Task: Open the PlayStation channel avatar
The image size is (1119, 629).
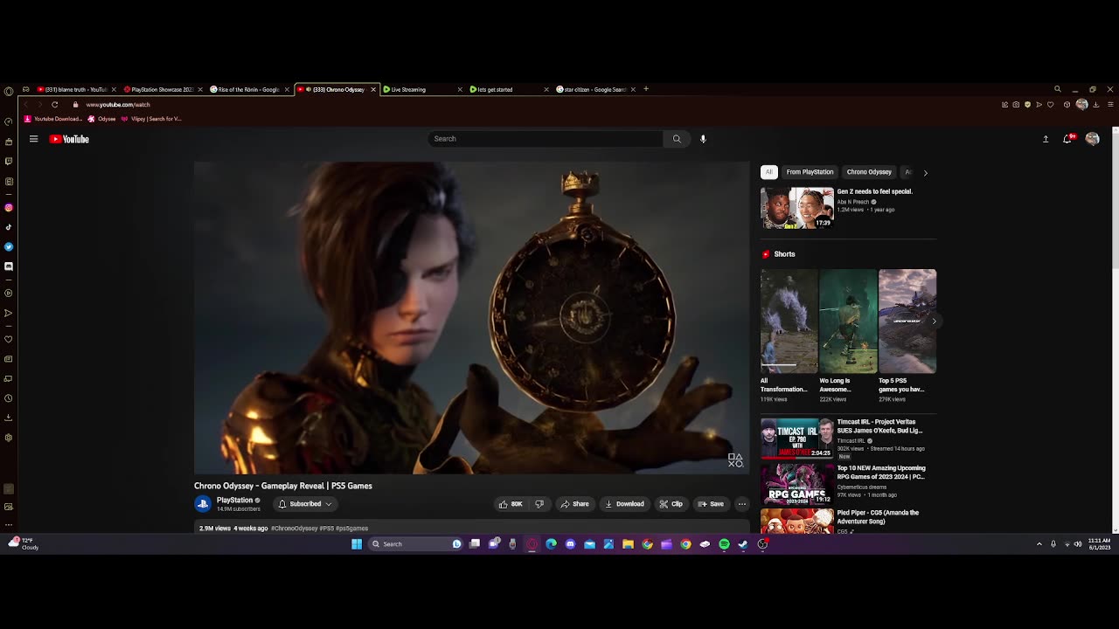Action: click(203, 504)
